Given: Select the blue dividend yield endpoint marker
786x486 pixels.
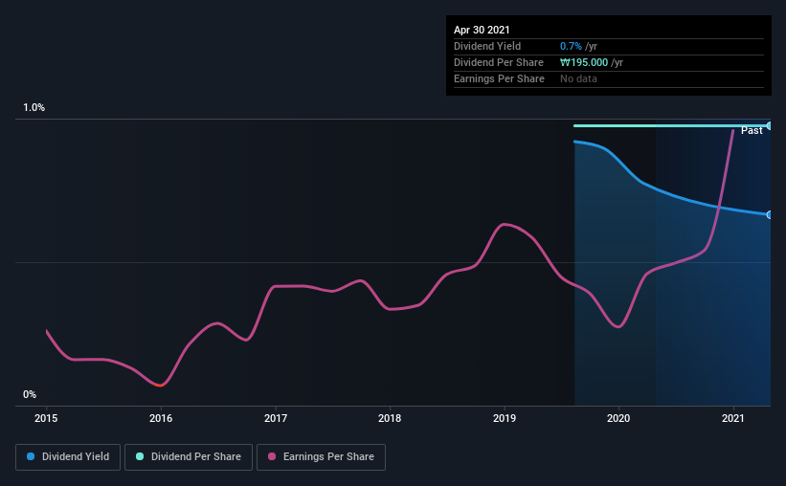Looking at the screenshot, I should click(x=769, y=215).
